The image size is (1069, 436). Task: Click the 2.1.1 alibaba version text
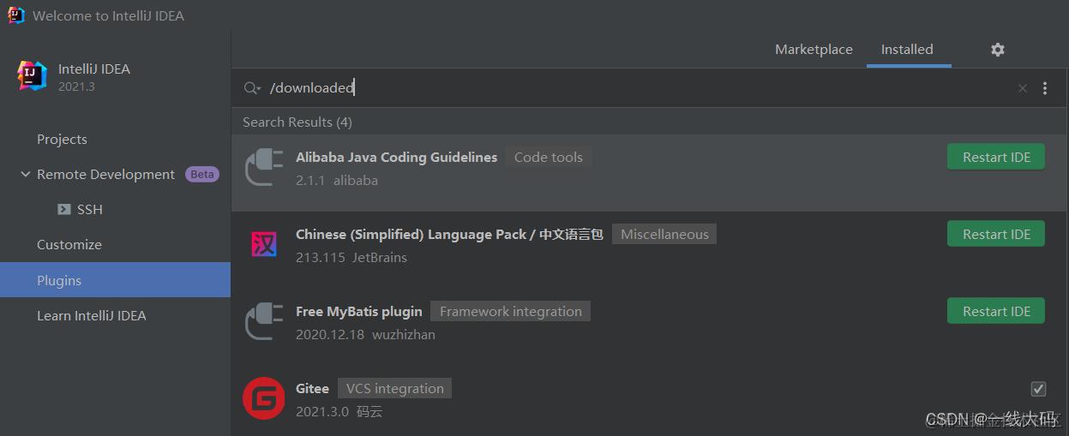[x=337, y=181]
